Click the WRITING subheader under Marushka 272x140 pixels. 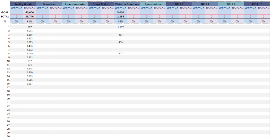pos(42,8)
